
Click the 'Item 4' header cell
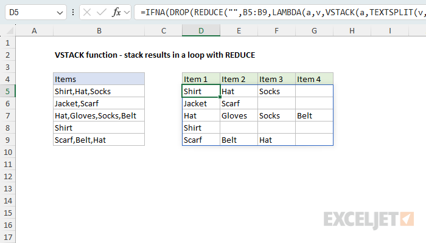(315, 79)
